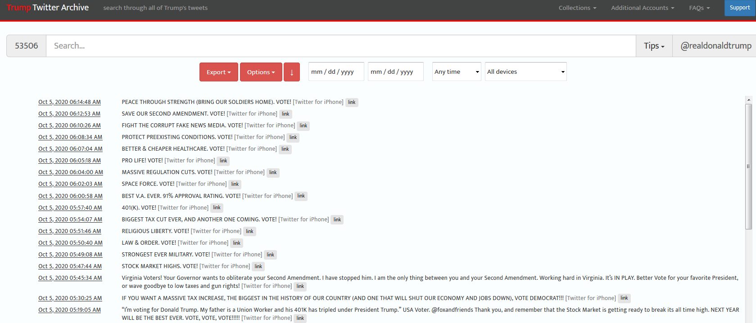
Task: Click link badge for CHEAPER HEALTHCARE tweet
Action: click(285, 149)
